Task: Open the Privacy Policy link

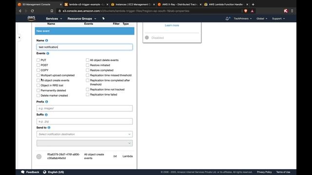Action: 264,172
